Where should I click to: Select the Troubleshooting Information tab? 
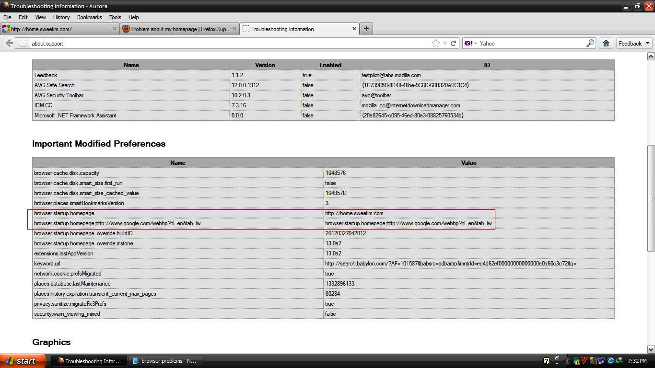click(x=299, y=29)
